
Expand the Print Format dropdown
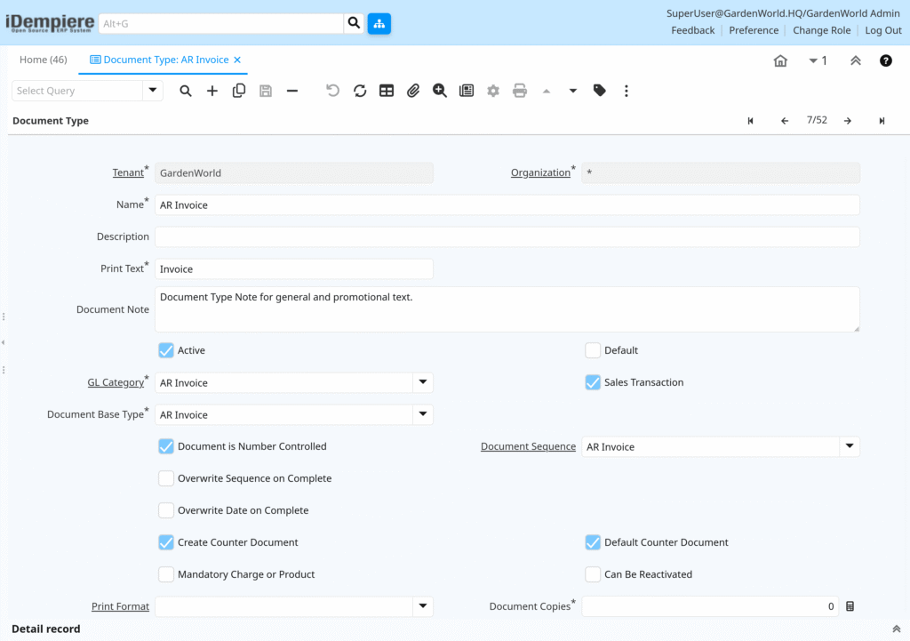[423, 605]
